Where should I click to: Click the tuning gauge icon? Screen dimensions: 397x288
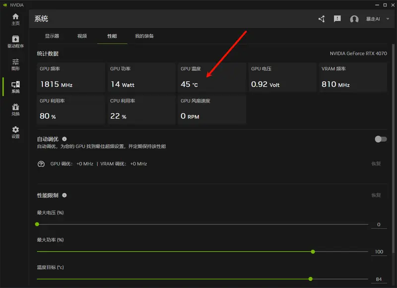coord(41,164)
